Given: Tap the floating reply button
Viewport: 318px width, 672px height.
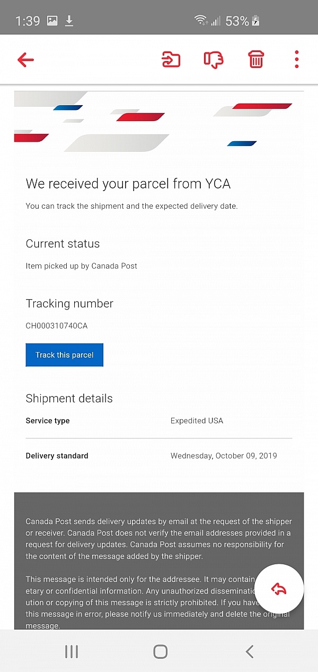Looking at the screenshot, I should click(279, 588).
